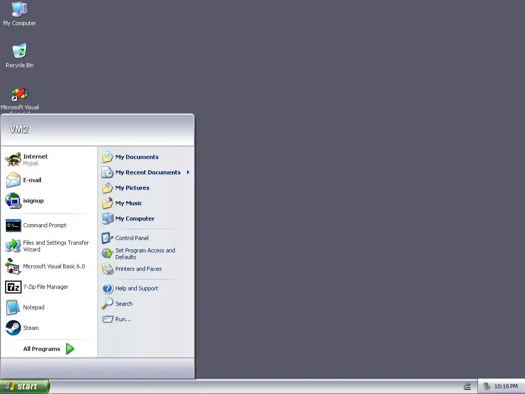The height and width of the screenshot is (394, 525).
Task: Open the Mypal raccoon Internet icon
Action: [13, 160]
